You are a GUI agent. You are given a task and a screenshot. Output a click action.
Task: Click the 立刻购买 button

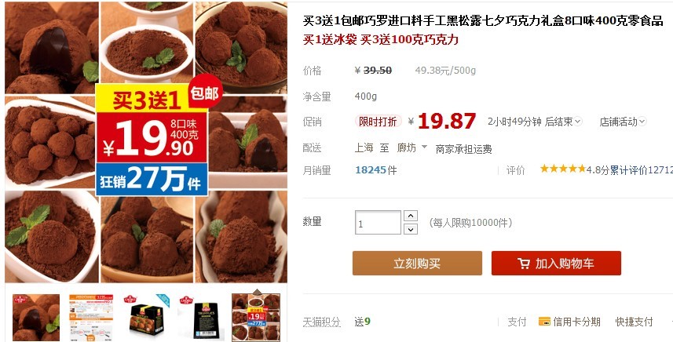click(x=417, y=263)
